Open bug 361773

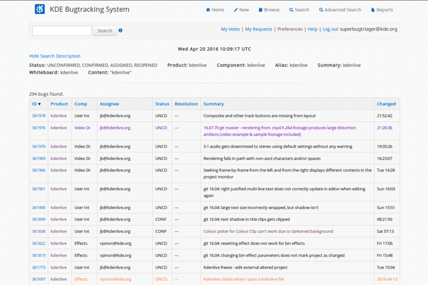(39, 267)
